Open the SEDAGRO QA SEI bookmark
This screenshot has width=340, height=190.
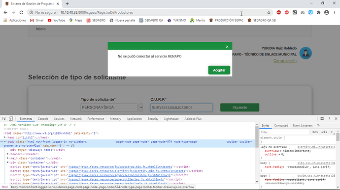[262, 20]
